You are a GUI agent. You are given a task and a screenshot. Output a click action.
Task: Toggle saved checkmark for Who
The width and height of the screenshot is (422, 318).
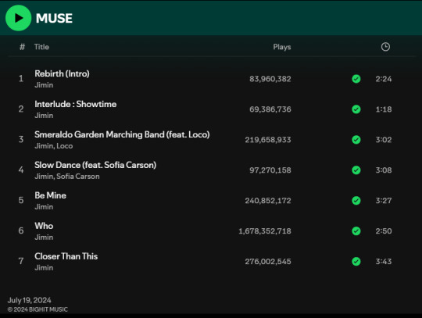(356, 230)
